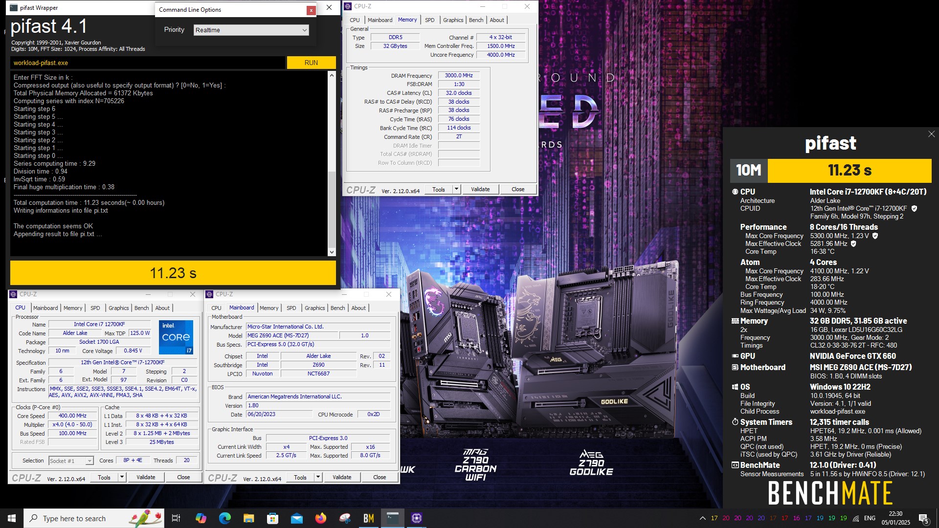This screenshot has height=528, width=939.
Task: Click the Core Speed value 400.00 MHz
Action: (x=72, y=416)
